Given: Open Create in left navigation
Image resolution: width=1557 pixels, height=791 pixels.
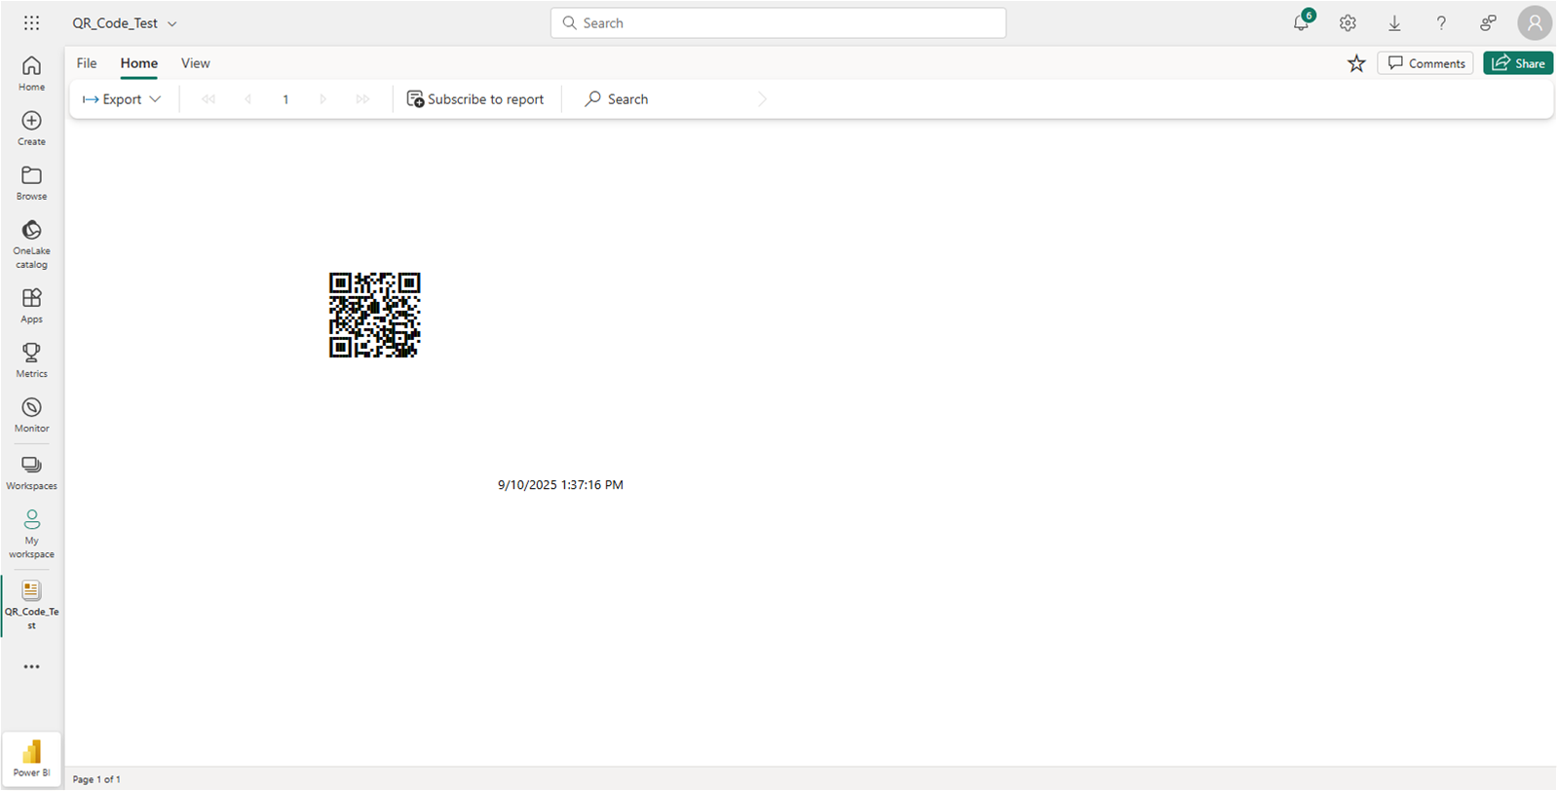Looking at the screenshot, I should point(31,128).
